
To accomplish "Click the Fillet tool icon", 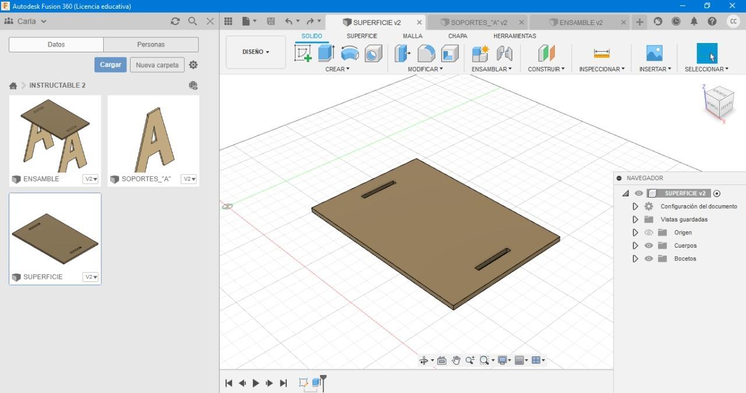I will [426, 53].
